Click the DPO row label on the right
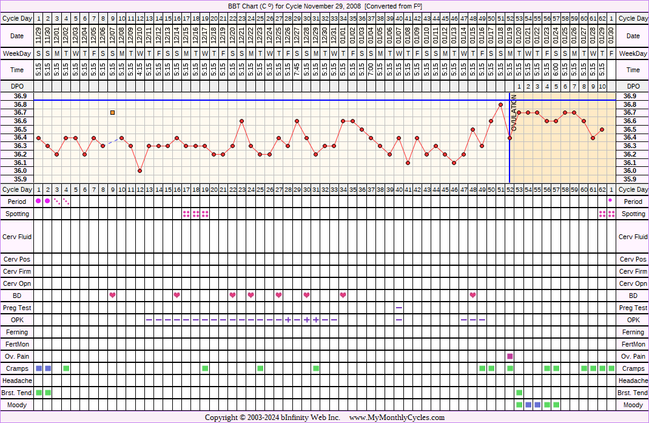This screenshot has height=423, width=649. point(633,86)
